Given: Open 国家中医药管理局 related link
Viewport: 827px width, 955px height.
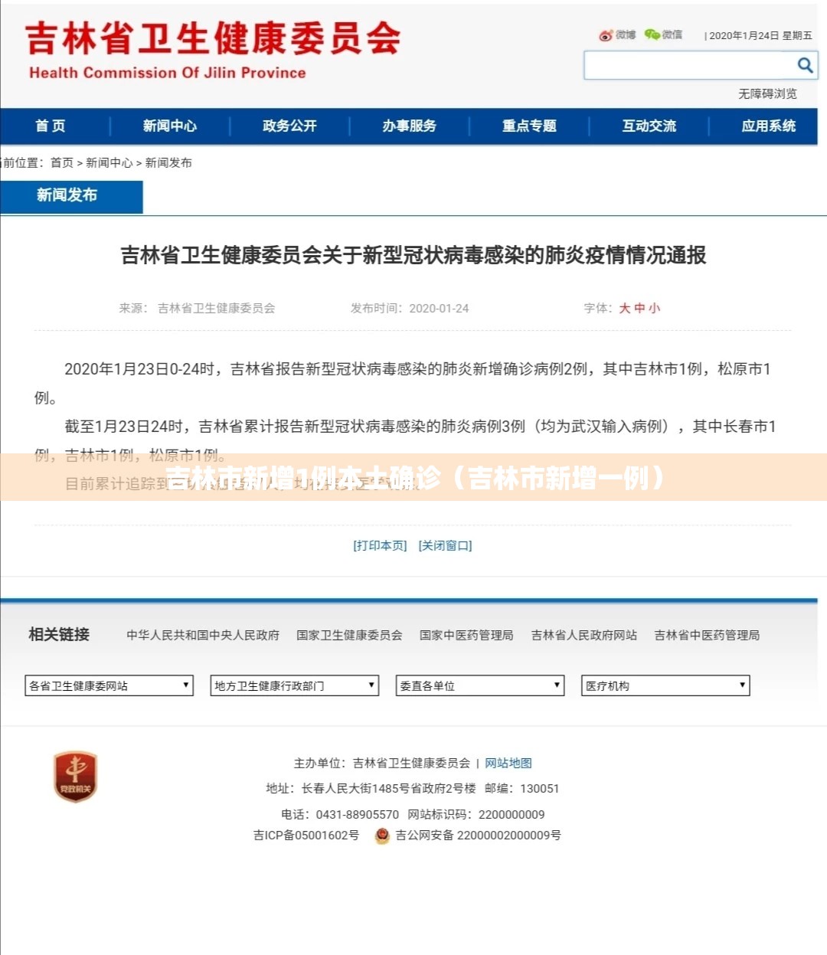Looking at the screenshot, I should [x=466, y=635].
